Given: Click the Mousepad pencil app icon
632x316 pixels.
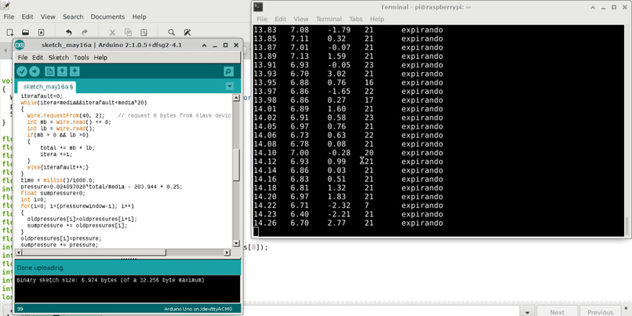Looking at the screenshot, I should coord(5,5).
